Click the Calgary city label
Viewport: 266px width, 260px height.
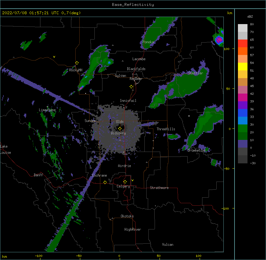click(x=123, y=186)
